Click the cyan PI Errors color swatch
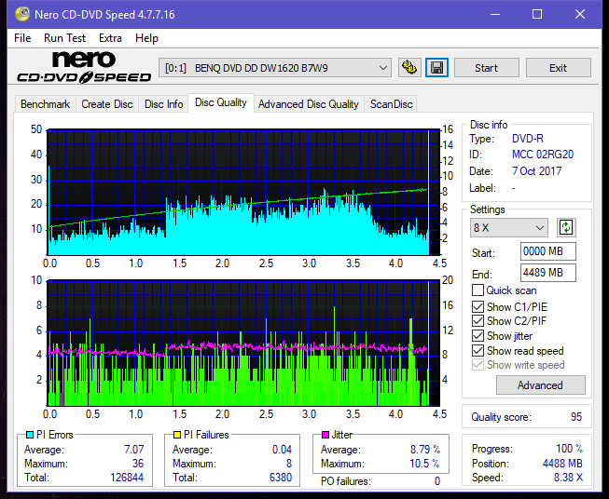609x499 pixels. [30, 435]
